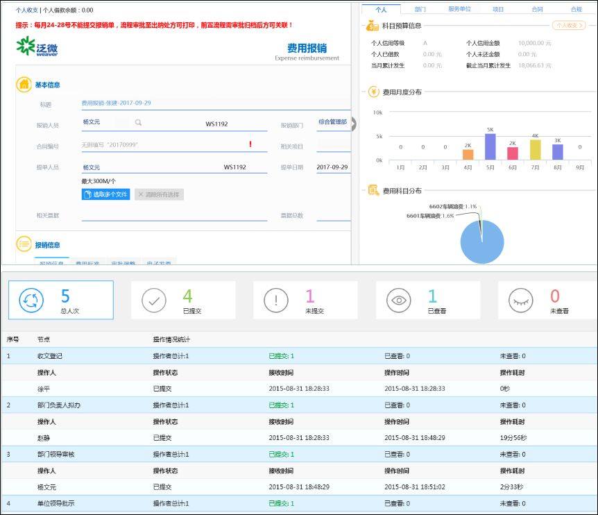Switch to the 部门 tab

click(420, 10)
